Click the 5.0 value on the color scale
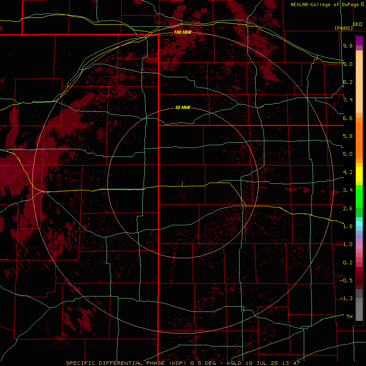This screenshot has height=366, width=366. tap(348, 154)
